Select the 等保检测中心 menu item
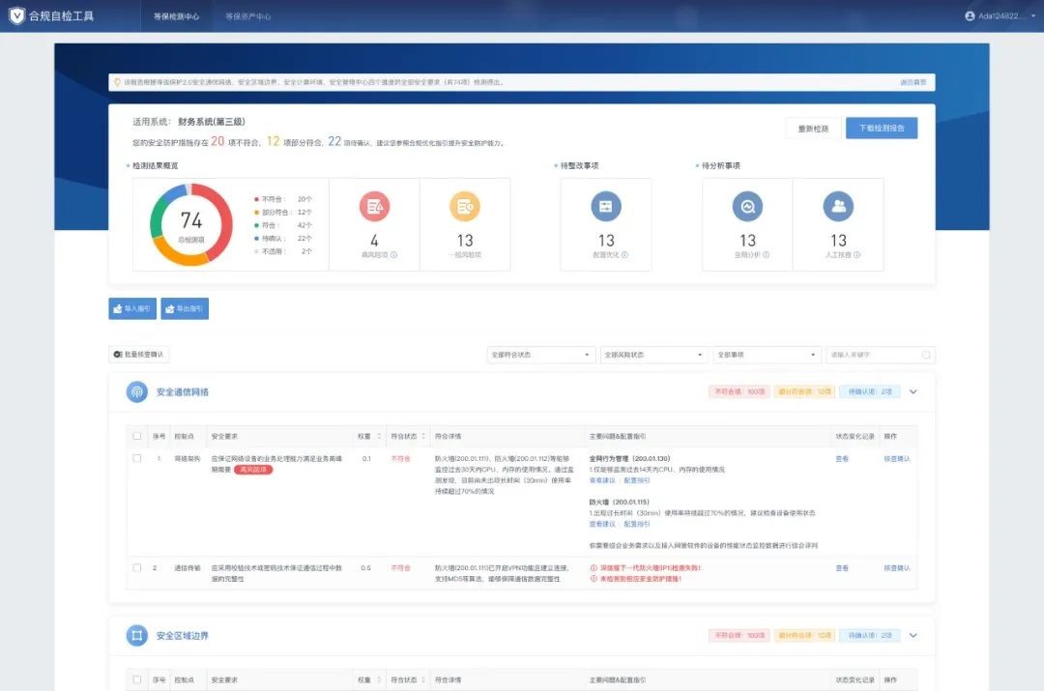Screen dimensions: 1044x691 [x=176, y=15]
